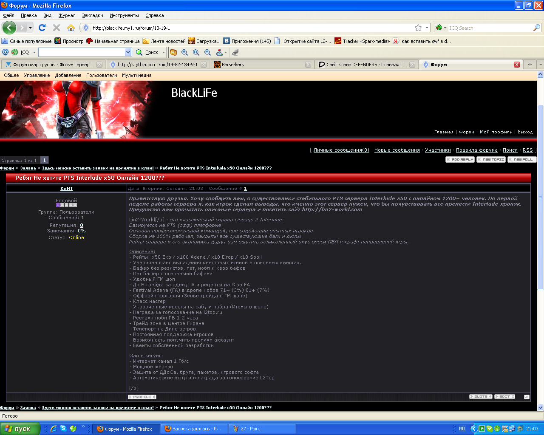Click the PROFILE button under the post

142,397
